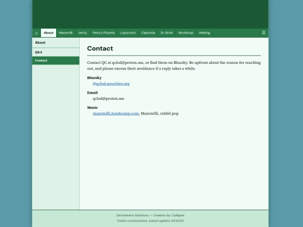
Task: Click 'Decoherent Solutions — Creation by Collapse' footer text
Action: tap(150, 215)
